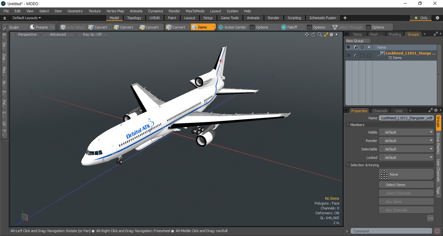Open the Vertex Map menu
443x236 pixels.
click(115, 11)
